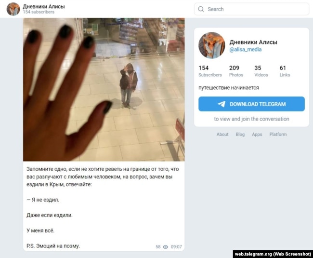Image resolution: width=313 pixels, height=258 pixels.
Task: Click the 09:07 post timestamp
Action: click(176, 247)
